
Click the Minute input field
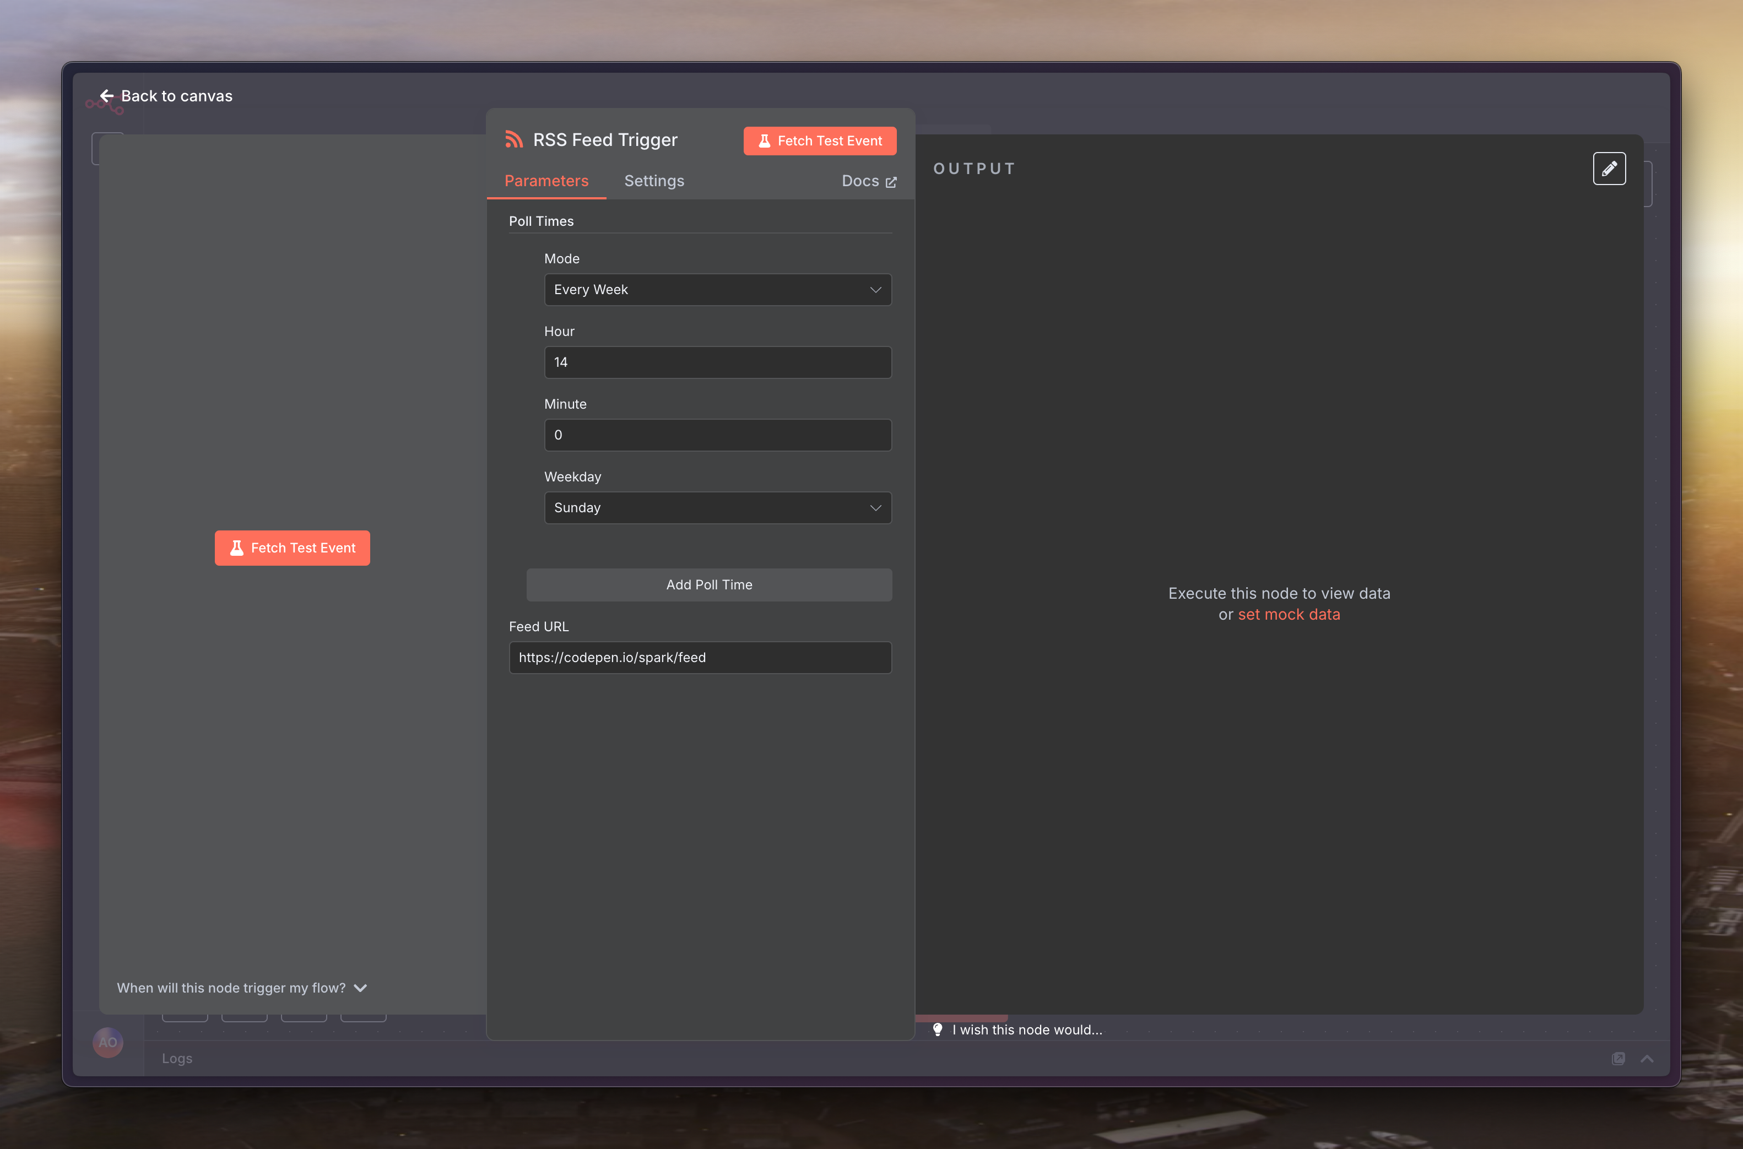[717, 435]
